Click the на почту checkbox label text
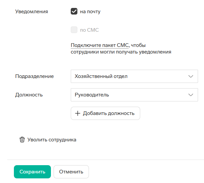This screenshot has height=183, width=204. (90, 12)
